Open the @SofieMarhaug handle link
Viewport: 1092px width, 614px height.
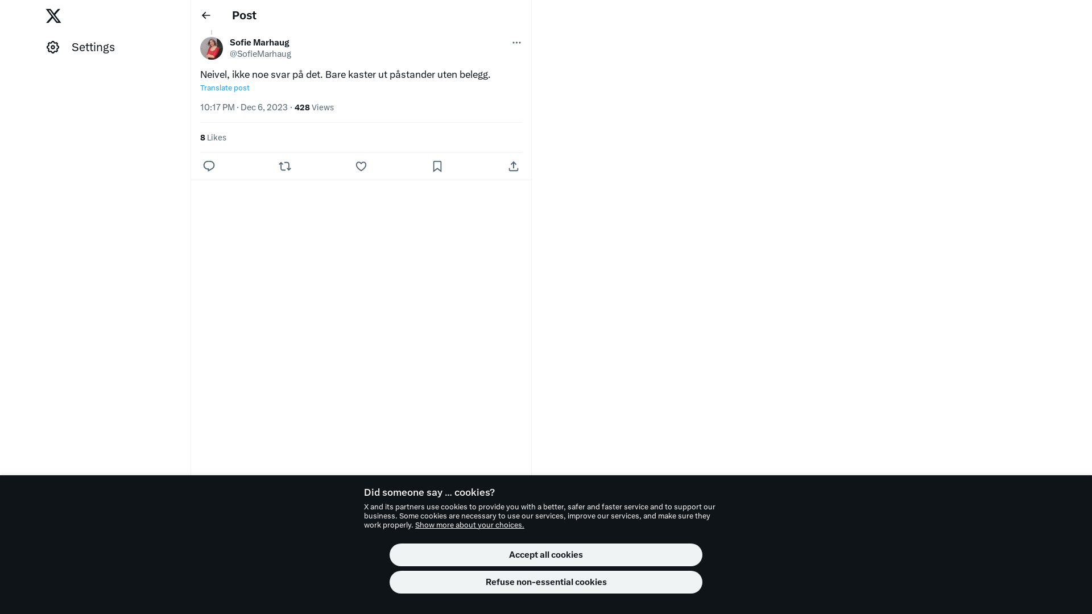(260, 54)
